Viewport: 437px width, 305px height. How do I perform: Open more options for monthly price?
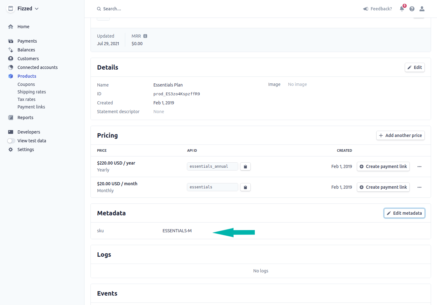click(419, 187)
